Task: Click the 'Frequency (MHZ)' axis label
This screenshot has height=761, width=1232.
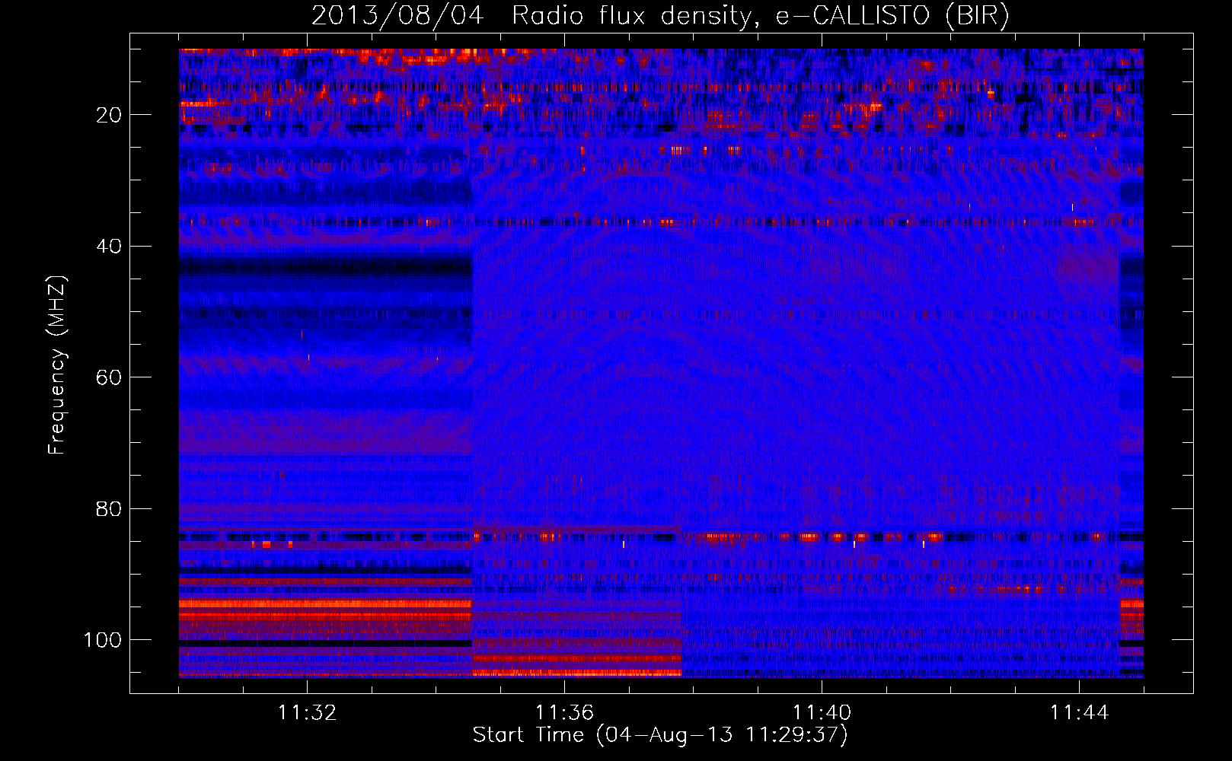Action: (x=57, y=365)
